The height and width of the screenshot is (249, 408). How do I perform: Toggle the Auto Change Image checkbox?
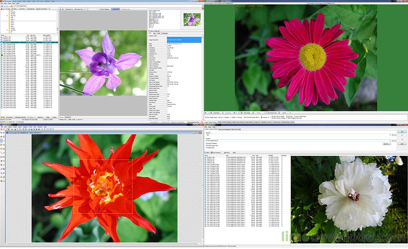[x=206, y=117]
